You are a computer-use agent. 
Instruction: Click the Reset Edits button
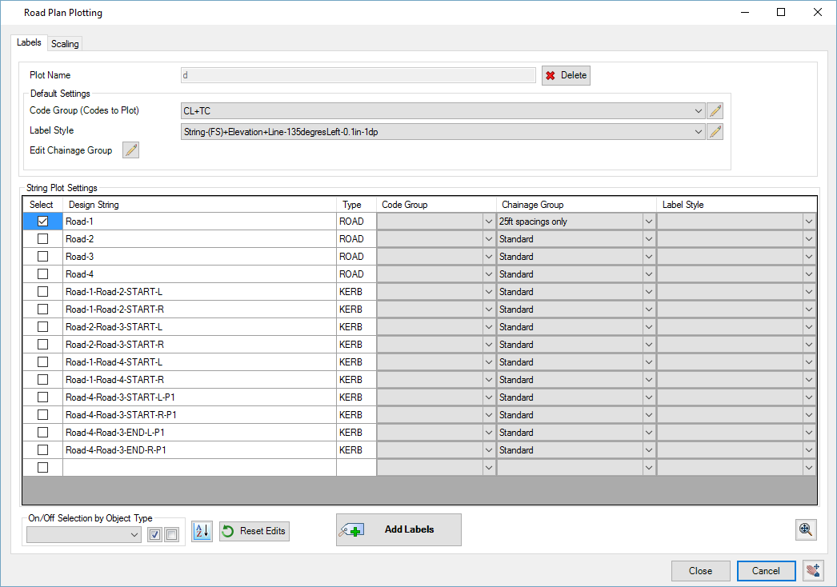pos(254,531)
